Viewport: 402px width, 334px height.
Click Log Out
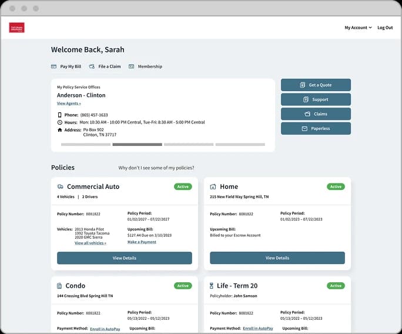click(x=385, y=28)
